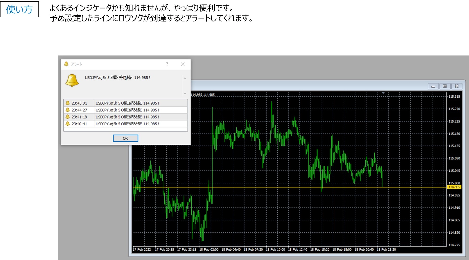Viewport: 469px width, 260px height.
Task: Select the 23:41:18 alert log message
Action: tap(127, 117)
